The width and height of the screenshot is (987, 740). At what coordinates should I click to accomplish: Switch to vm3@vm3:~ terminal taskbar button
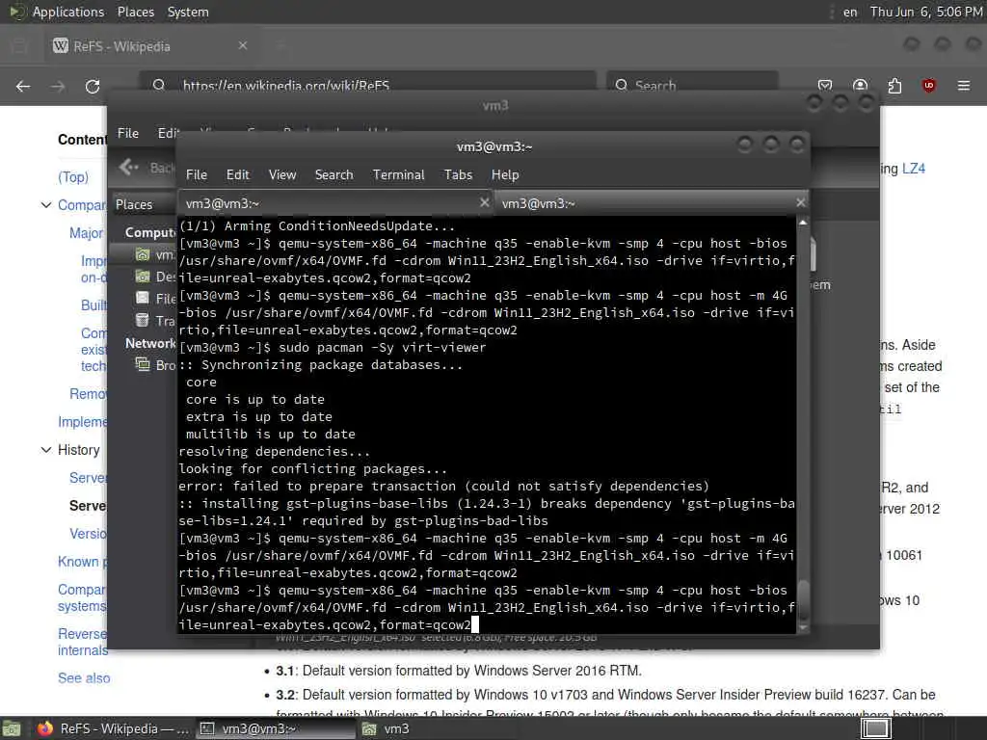(275, 728)
